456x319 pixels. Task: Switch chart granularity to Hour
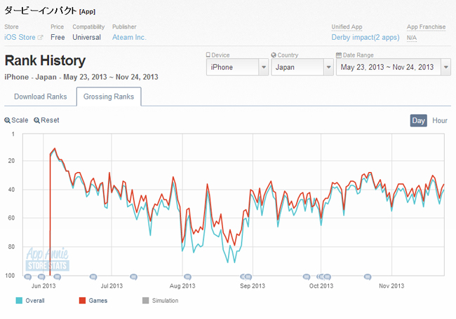(x=439, y=120)
